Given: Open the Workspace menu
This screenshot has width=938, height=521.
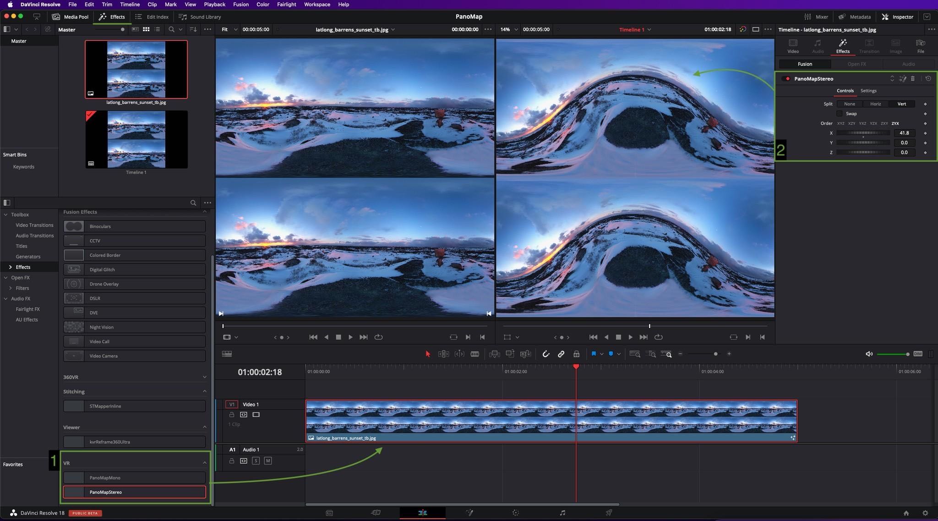Looking at the screenshot, I should pos(317,4).
